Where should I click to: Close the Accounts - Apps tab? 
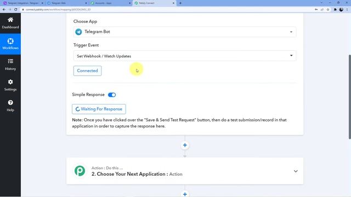click(x=129, y=3)
